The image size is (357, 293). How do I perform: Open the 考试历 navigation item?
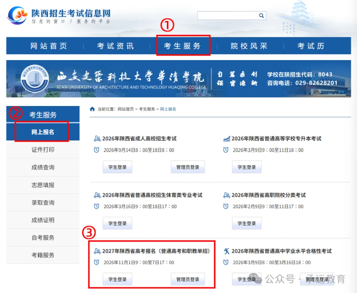tap(311, 46)
